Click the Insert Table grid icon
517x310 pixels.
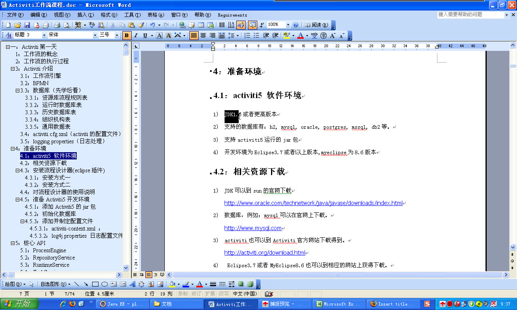201,25
